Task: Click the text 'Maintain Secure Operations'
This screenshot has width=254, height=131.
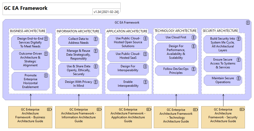Action: pos(223,80)
